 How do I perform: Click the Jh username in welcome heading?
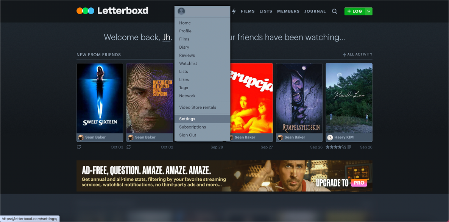tap(166, 37)
